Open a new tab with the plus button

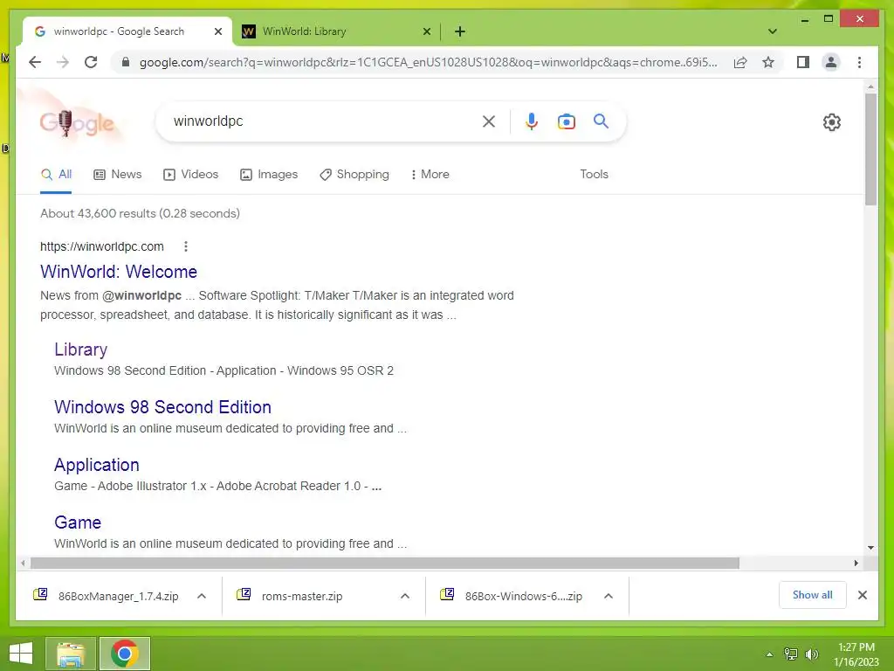point(460,31)
